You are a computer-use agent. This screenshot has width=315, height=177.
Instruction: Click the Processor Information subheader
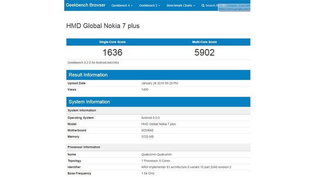pyautogui.click(x=158, y=147)
